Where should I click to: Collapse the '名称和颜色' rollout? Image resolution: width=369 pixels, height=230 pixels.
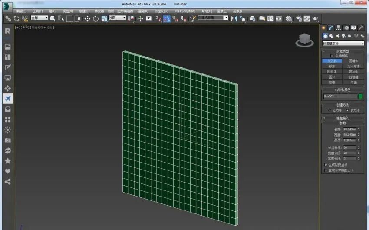(343, 90)
